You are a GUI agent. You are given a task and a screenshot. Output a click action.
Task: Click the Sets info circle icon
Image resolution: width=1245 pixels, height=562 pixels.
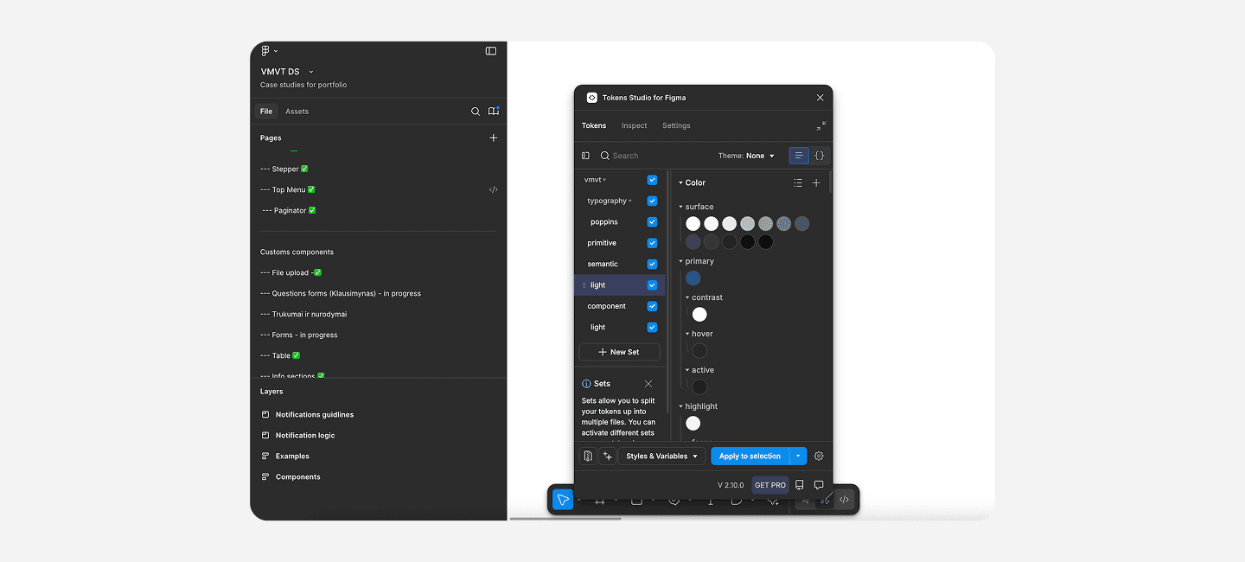[x=586, y=383]
